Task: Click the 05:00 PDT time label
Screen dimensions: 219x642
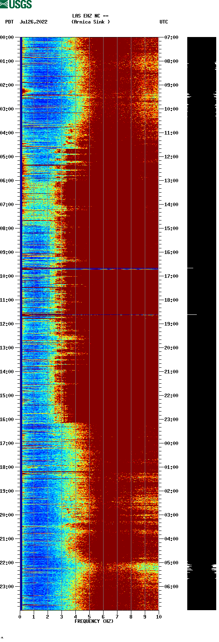Action: pos(7,157)
